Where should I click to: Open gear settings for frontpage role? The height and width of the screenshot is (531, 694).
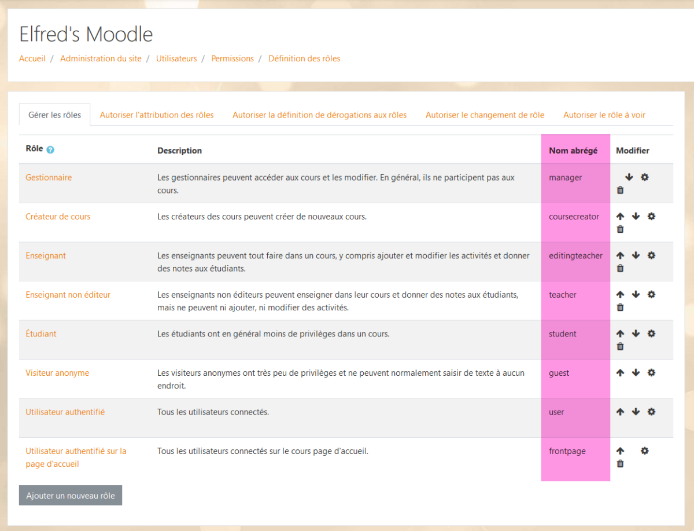pyautogui.click(x=645, y=451)
